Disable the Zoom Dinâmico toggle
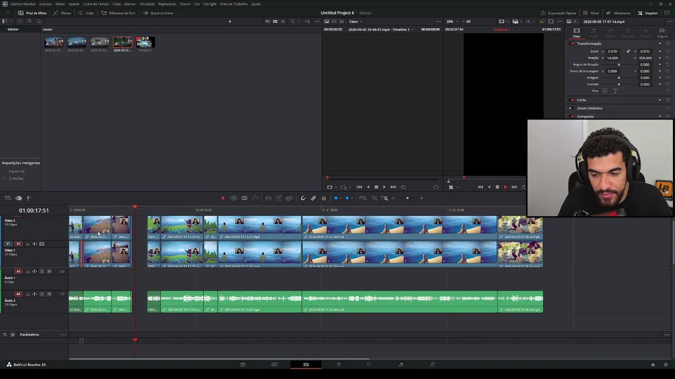This screenshot has height=379, width=675. point(570,108)
